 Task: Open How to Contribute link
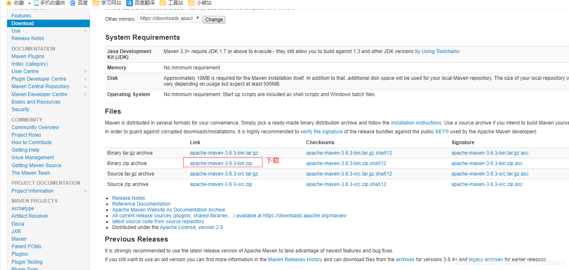click(x=32, y=143)
